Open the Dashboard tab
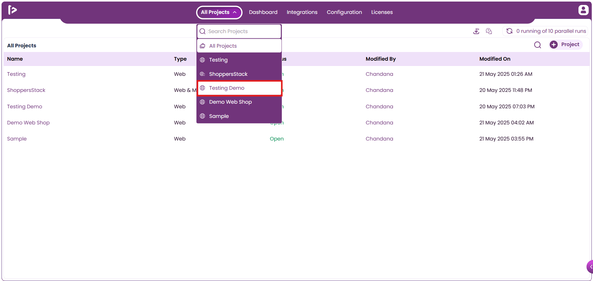The image size is (593, 281). (263, 12)
